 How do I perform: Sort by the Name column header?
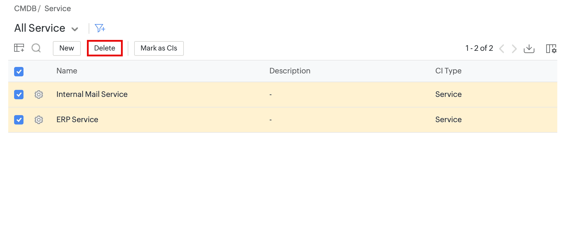(x=67, y=71)
